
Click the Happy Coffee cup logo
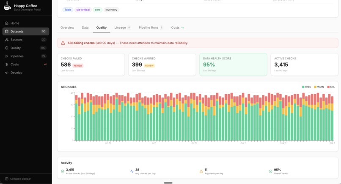tap(7, 5)
